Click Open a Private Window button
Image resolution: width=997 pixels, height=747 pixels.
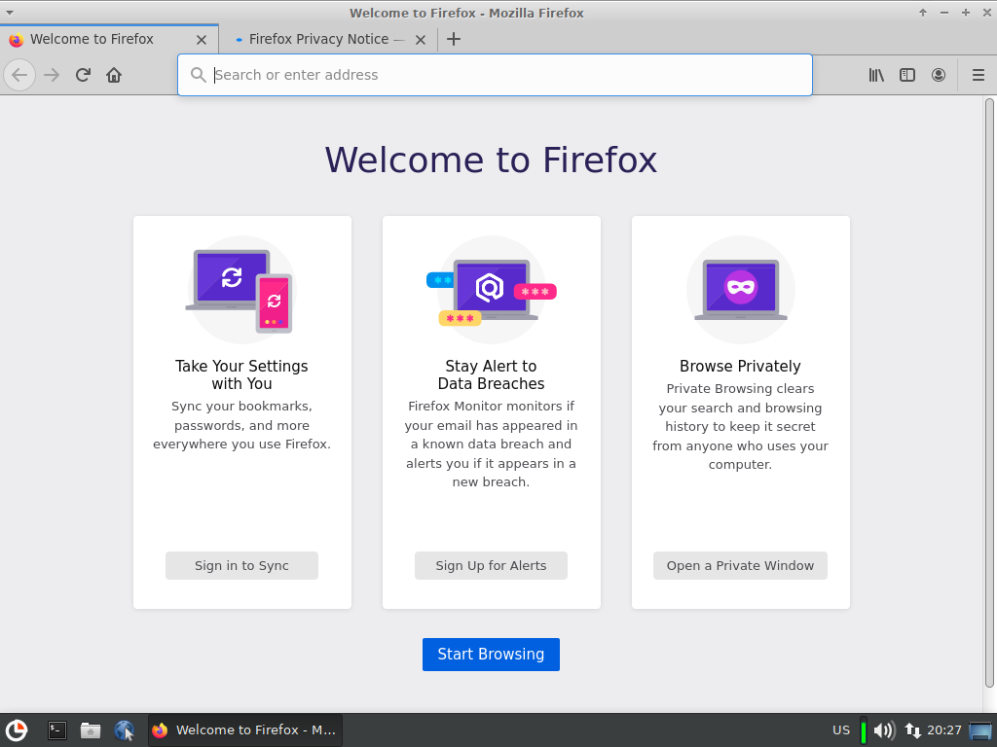pyautogui.click(x=740, y=565)
